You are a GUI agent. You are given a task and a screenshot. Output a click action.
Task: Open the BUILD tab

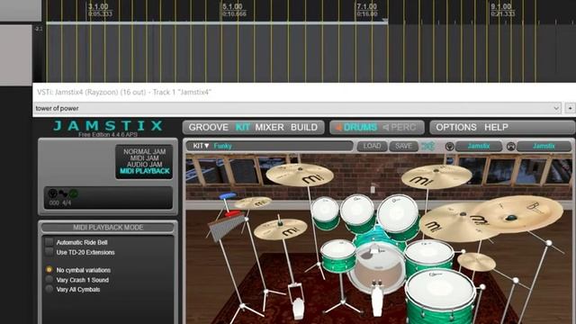pyautogui.click(x=304, y=127)
